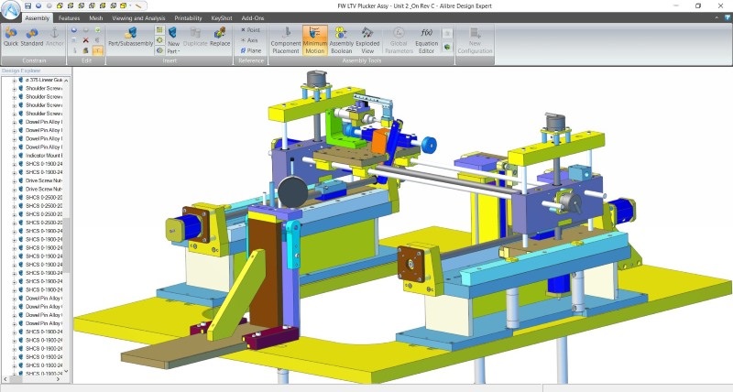
Task: Toggle Minimum Motion mode off
Action: [x=314, y=39]
